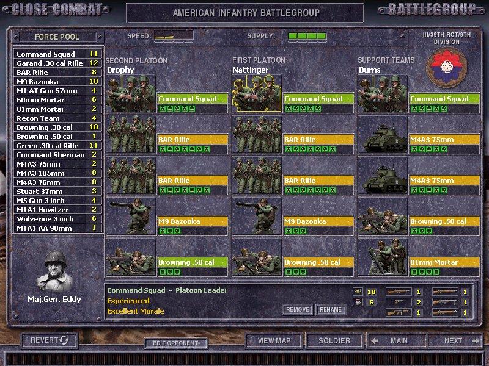The height and width of the screenshot is (366, 489).
Task: Open the View Map screen
Action: click(x=273, y=340)
